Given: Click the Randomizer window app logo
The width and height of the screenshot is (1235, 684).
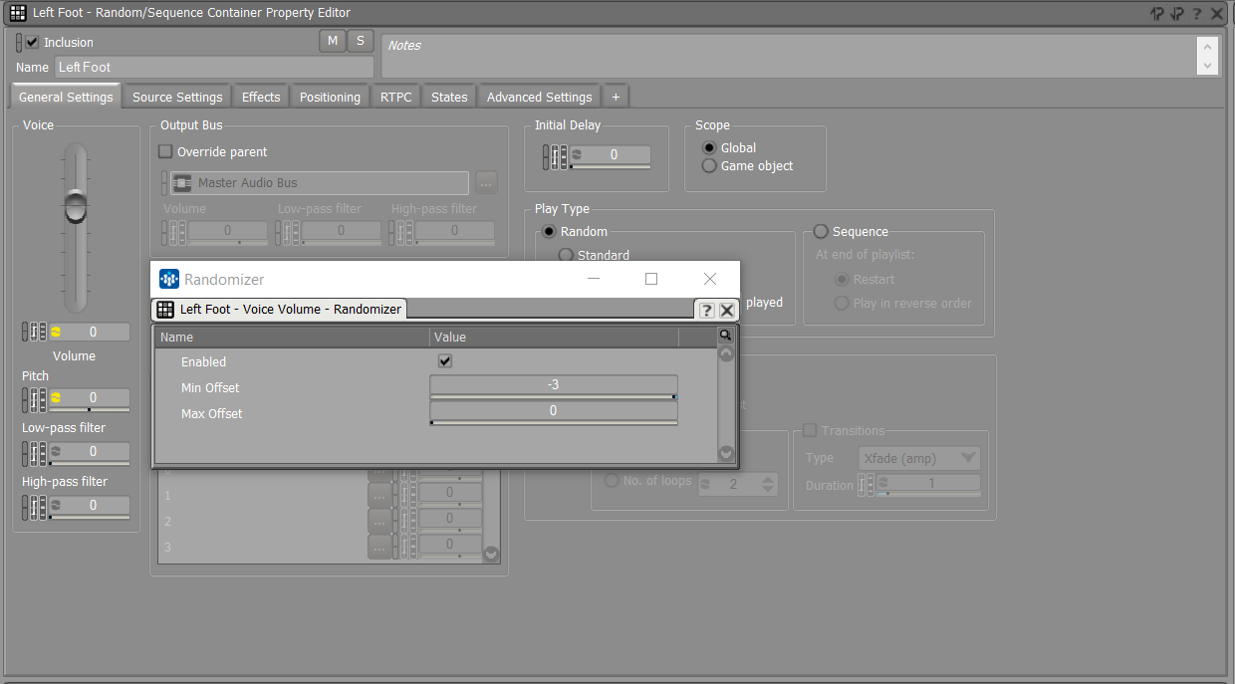Looking at the screenshot, I should pyautogui.click(x=169, y=280).
